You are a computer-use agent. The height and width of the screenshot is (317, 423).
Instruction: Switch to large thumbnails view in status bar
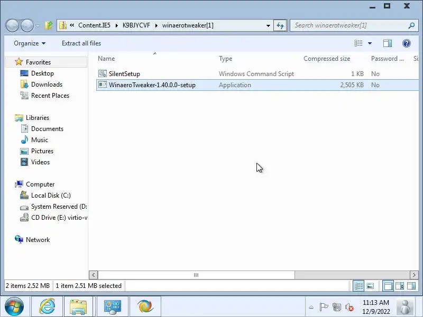click(370, 286)
